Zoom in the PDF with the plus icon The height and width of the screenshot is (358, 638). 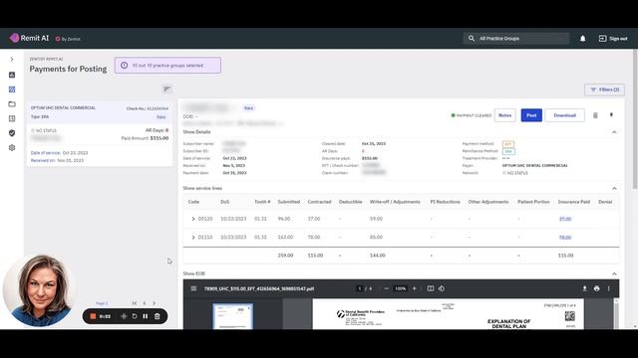(415, 288)
